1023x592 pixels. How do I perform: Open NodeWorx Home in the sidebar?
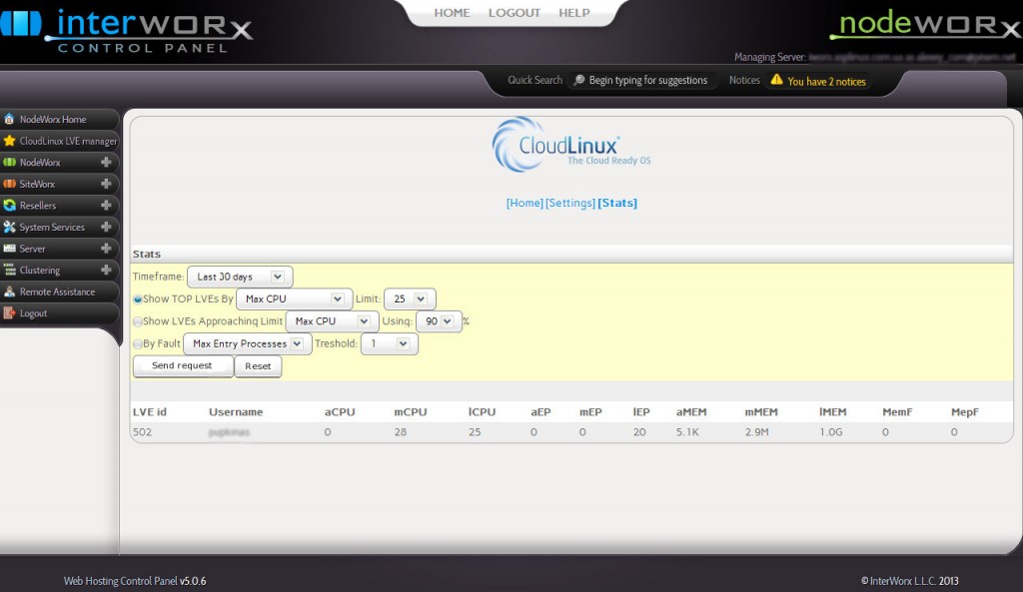[x=53, y=120]
